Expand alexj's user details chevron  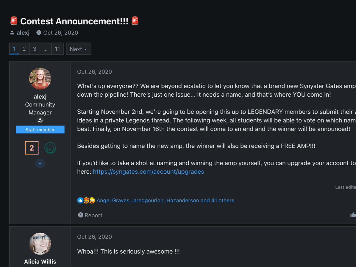click(x=40, y=164)
